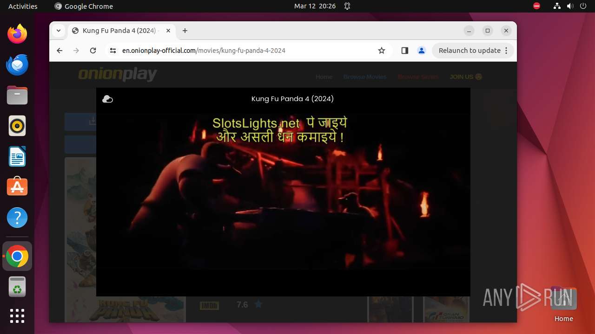The image size is (595, 334).
Task: View site information icon
Action: point(112,51)
